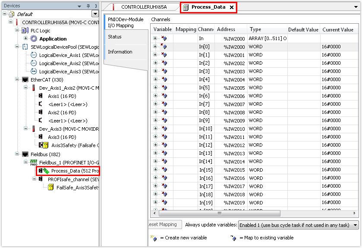Close the Process_Data editor tab
The height and width of the screenshot is (248, 362).
tap(231, 7)
